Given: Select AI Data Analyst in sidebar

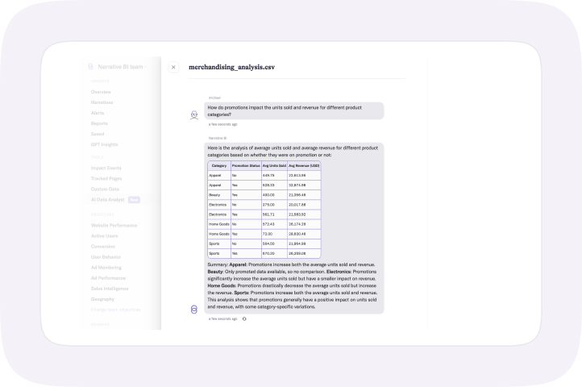Looking at the screenshot, I should tap(107, 199).
